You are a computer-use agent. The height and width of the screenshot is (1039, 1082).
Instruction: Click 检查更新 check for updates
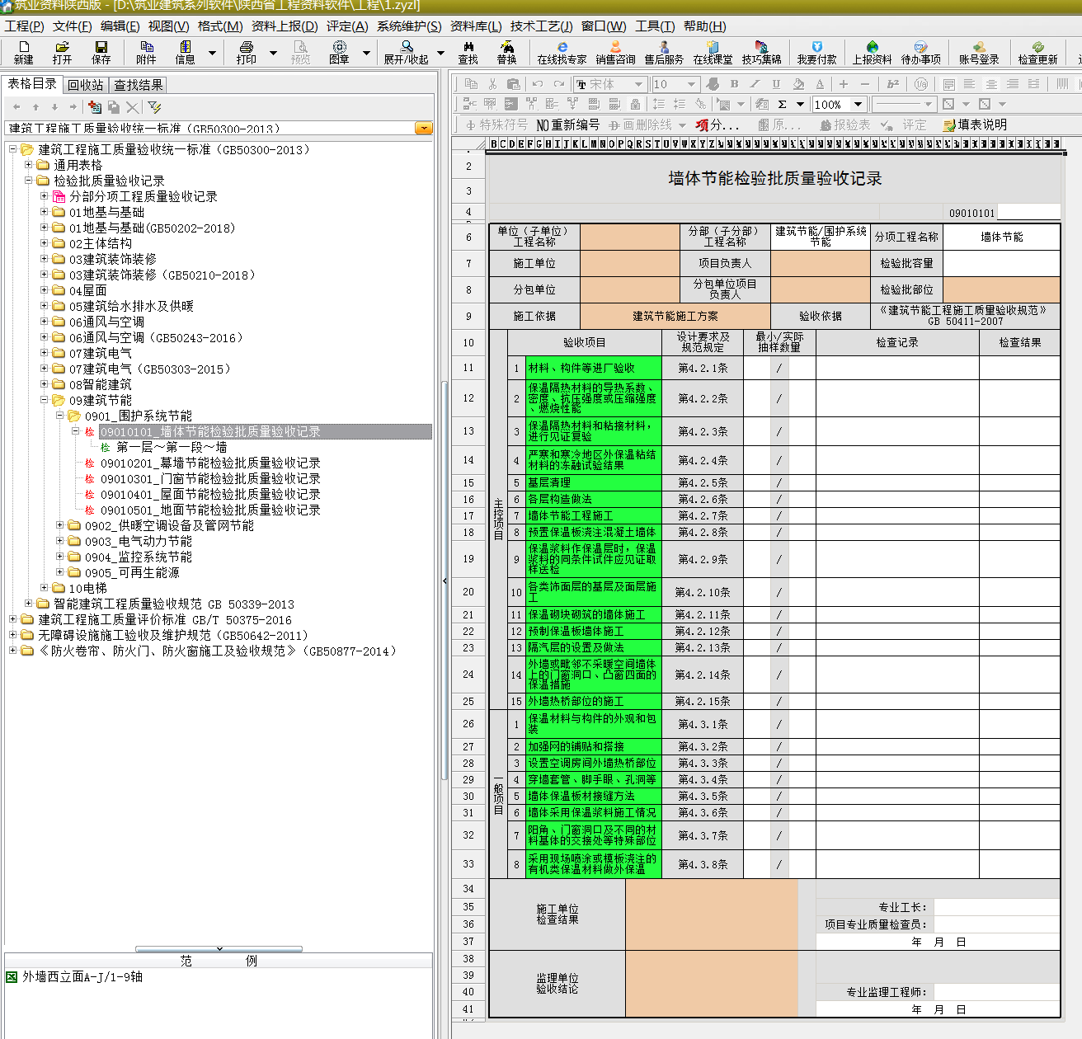pos(1037,53)
